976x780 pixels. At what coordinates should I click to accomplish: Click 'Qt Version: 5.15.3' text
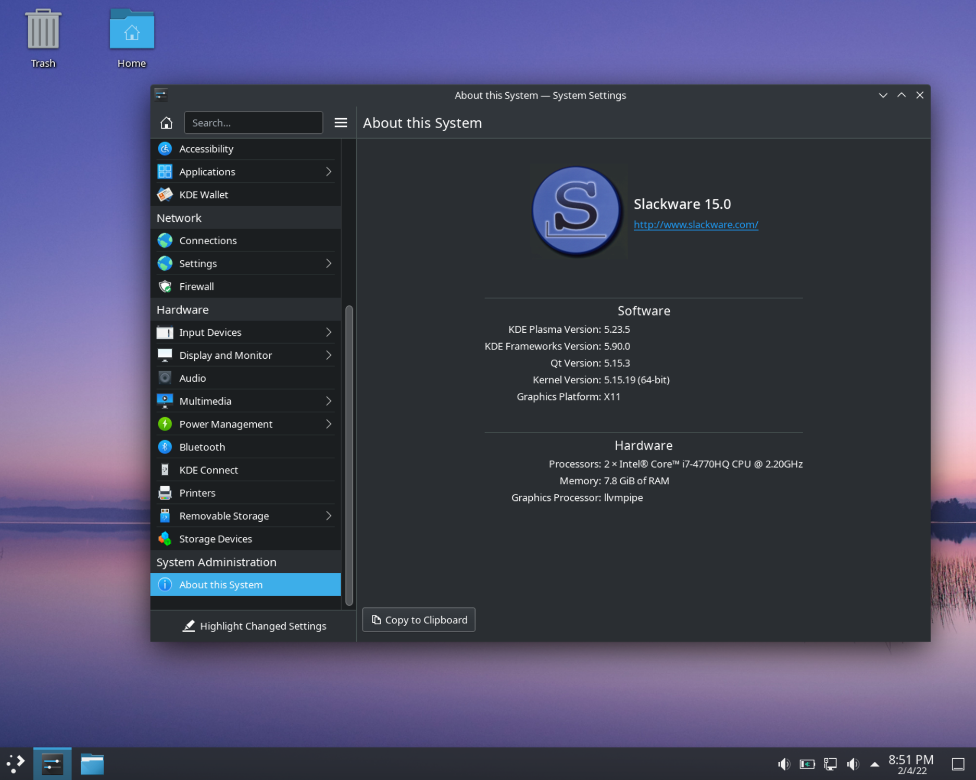590,363
